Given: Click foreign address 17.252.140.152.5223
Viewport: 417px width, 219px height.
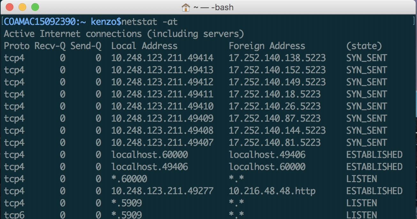Looking at the screenshot, I should tap(277, 70).
